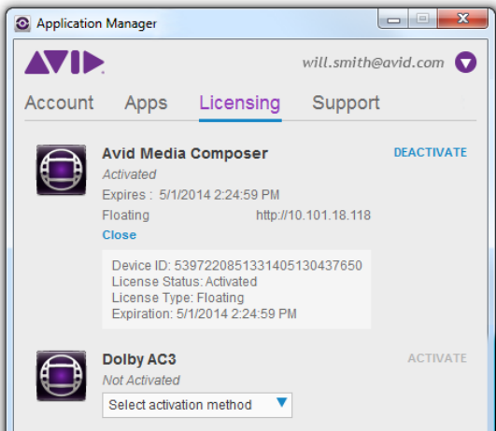Activate the Dolby AC3 license

(x=437, y=358)
